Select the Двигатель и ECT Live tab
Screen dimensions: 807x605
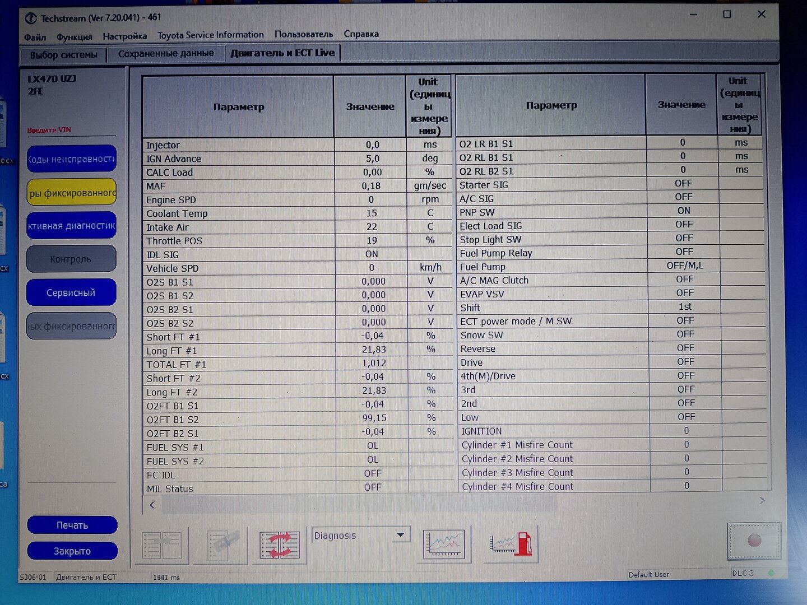[x=282, y=53]
